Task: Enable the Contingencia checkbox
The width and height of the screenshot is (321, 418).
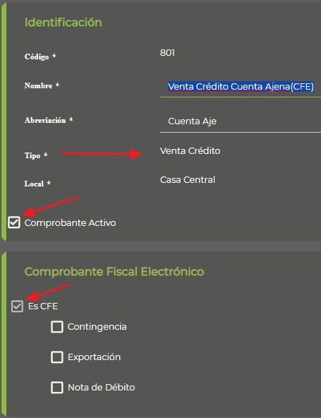Action: tap(56, 326)
